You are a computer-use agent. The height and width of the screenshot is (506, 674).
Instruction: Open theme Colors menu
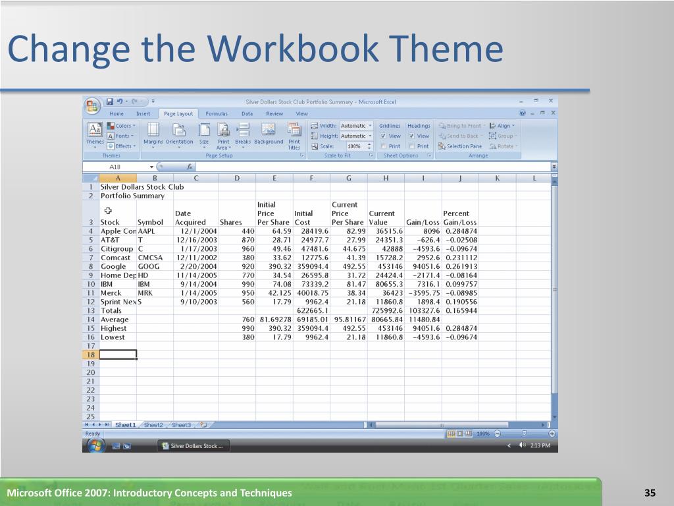121,126
